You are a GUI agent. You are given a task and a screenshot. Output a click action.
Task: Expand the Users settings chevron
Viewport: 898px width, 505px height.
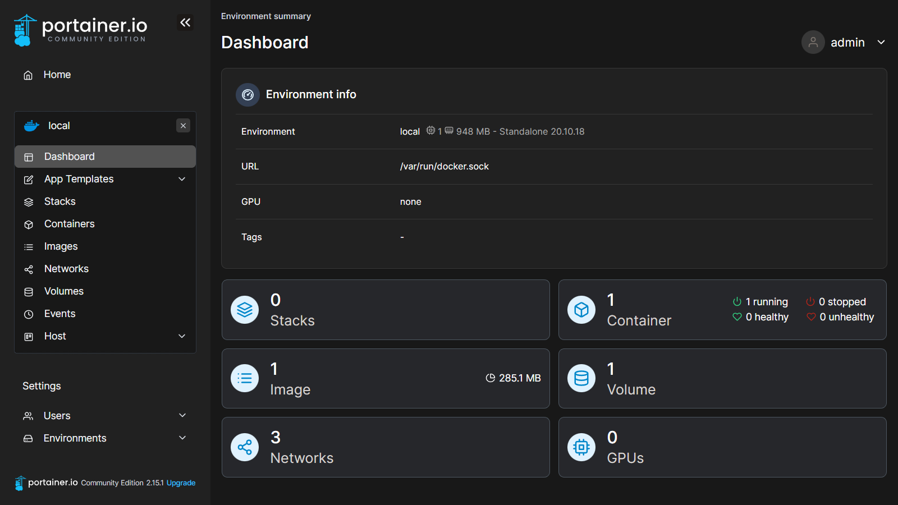click(182, 415)
